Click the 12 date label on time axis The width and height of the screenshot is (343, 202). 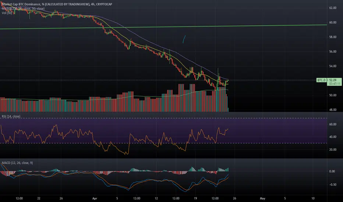(156, 198)
